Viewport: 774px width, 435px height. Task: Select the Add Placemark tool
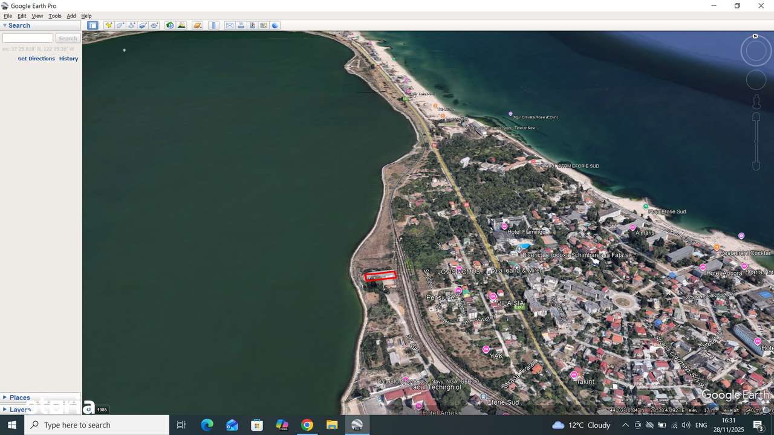tap(108, 25)
